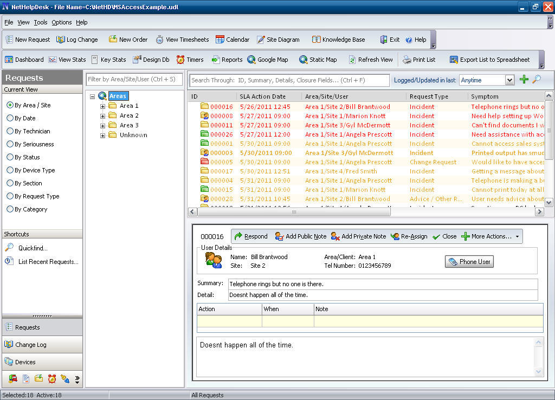Click Add Public Note

[x=300, y=236]
